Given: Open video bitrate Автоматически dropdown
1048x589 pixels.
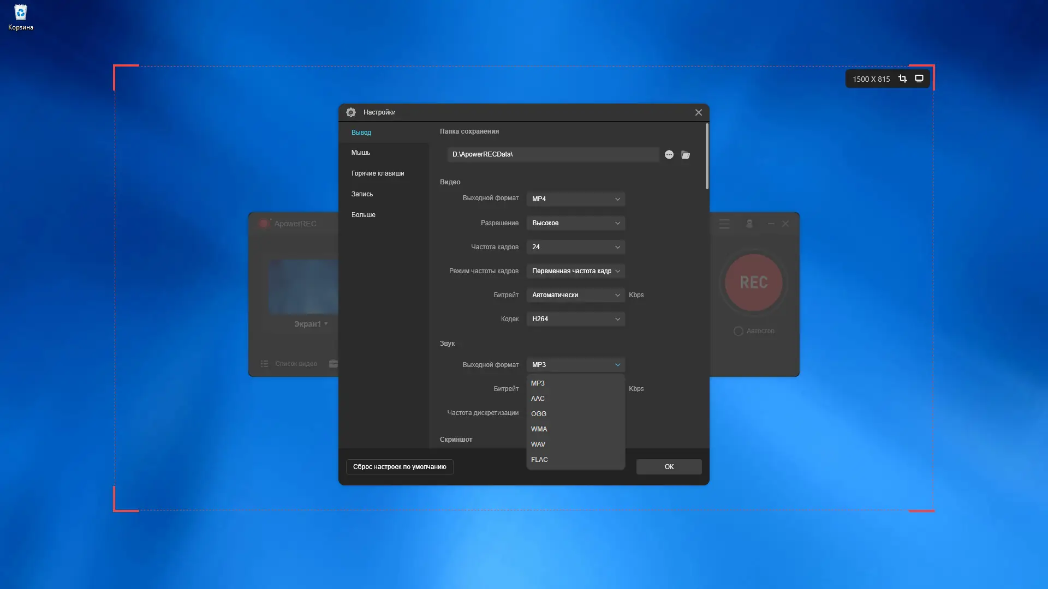Looking at the screenshot, I should [x=575, y=295].
